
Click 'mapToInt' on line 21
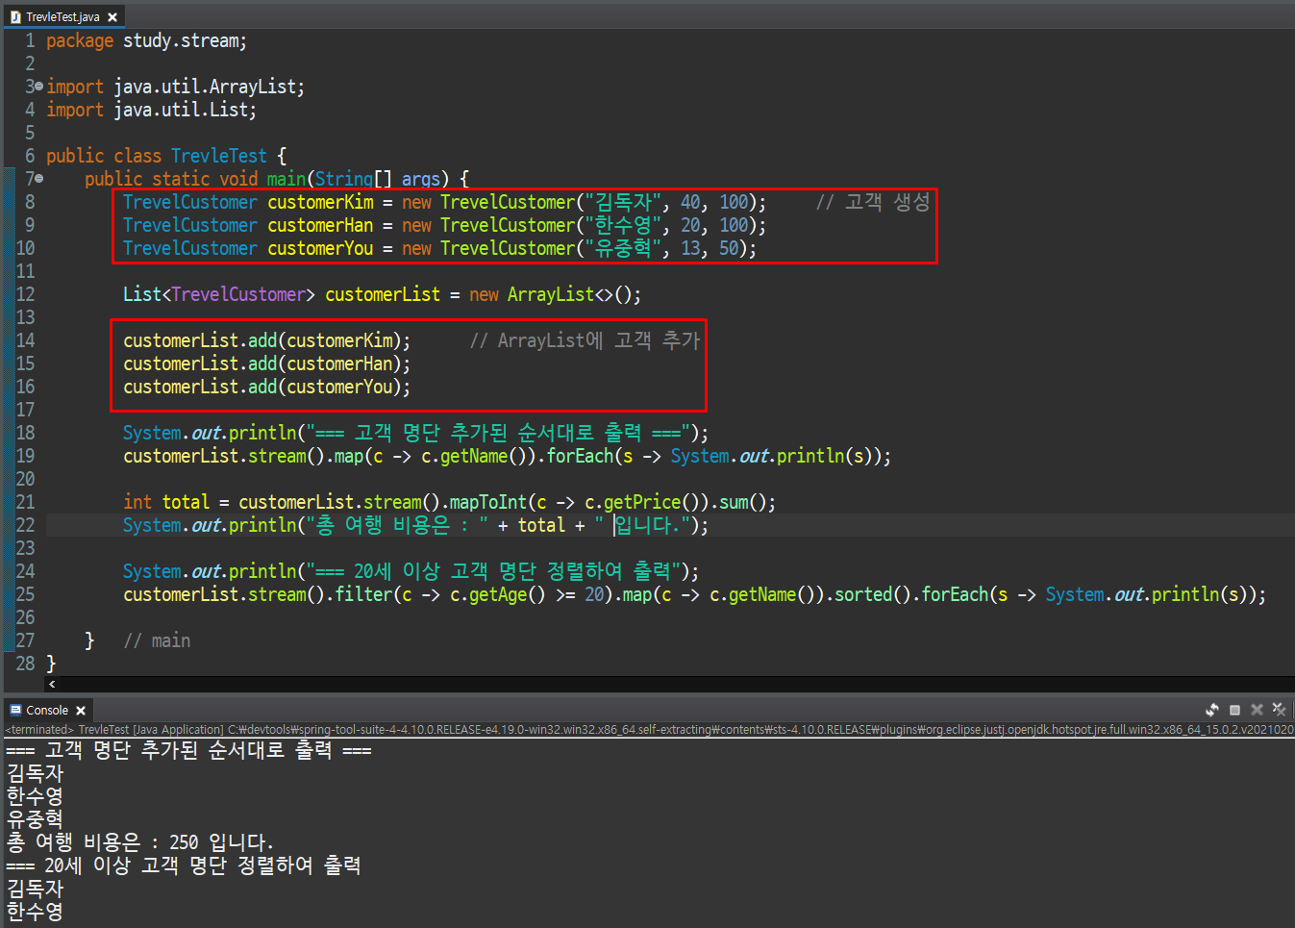[x=488, y=502]
